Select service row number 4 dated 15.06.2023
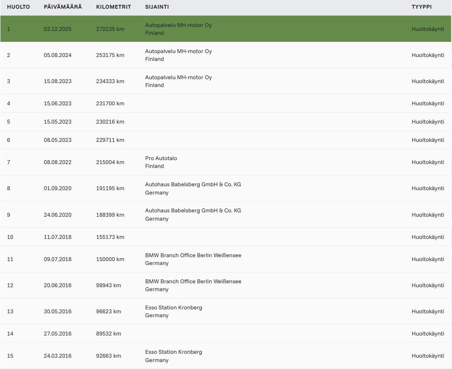Image resolution: width=452 pixels, height=369 pixels. tap(226, 103)
